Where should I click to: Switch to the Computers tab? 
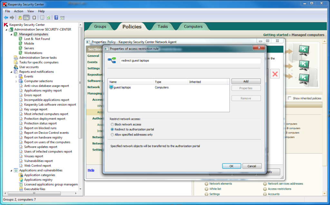click(193, 26)
